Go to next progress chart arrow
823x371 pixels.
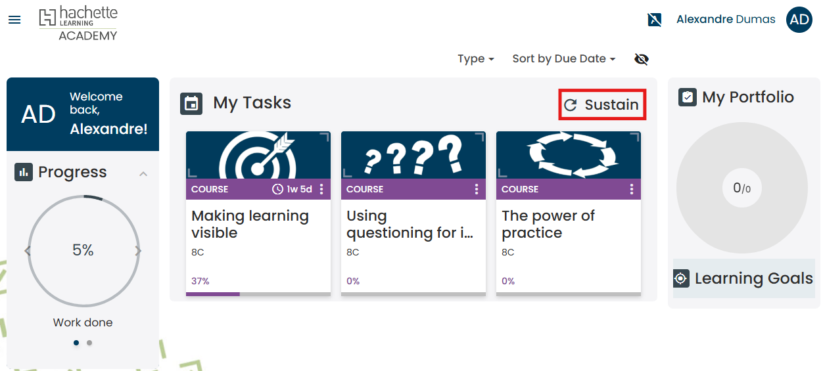[x=138, y=251]
